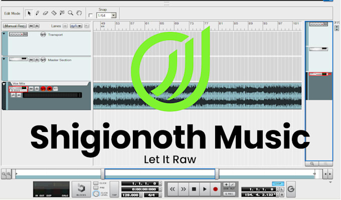Click the Transport track device icon
The height and width of the screenshot is (200, 341).
point(18,34)
